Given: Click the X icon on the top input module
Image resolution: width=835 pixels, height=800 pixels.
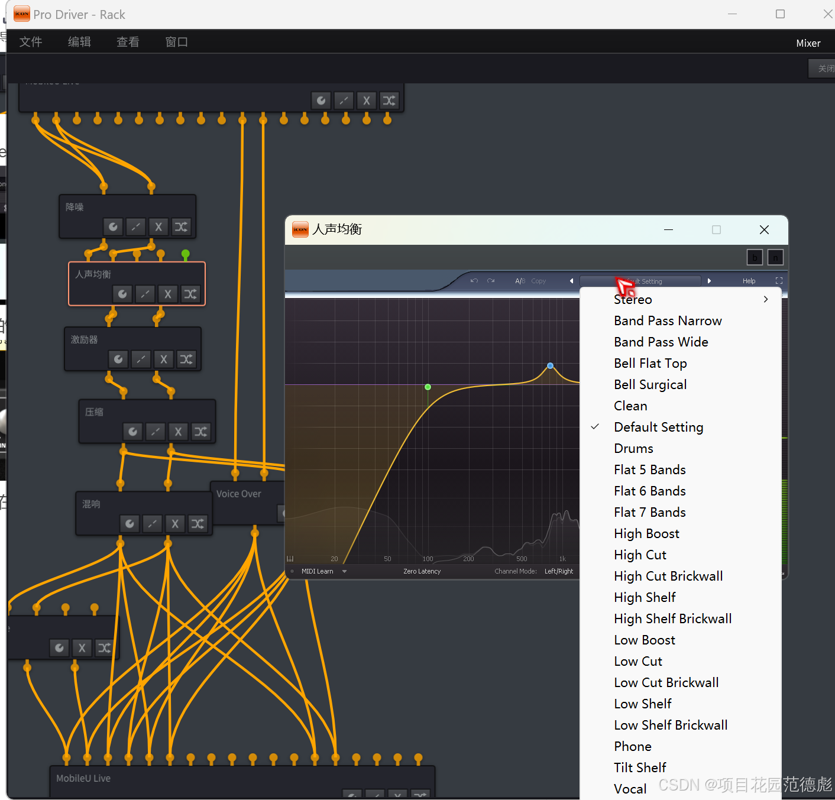Looking at the screenshot, I should (x=367, y=101).
